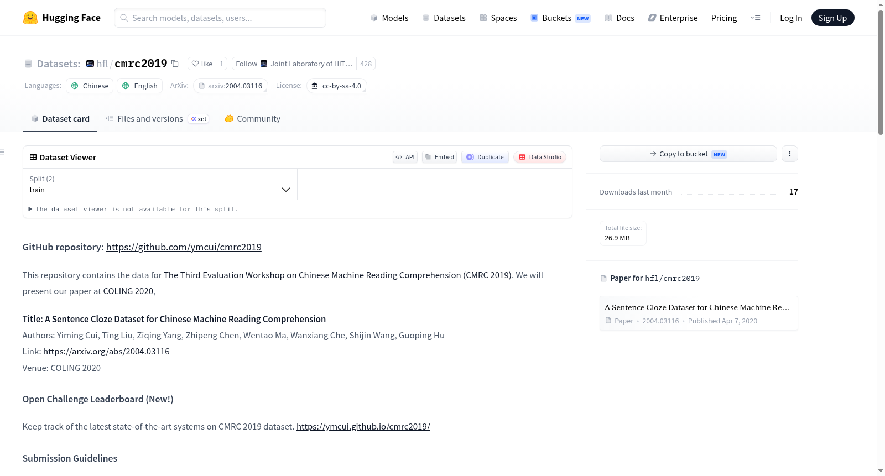This screenshot has width=885, height=476.
Task: Open the Split train dropdown
Action: (x=160, y=184)
